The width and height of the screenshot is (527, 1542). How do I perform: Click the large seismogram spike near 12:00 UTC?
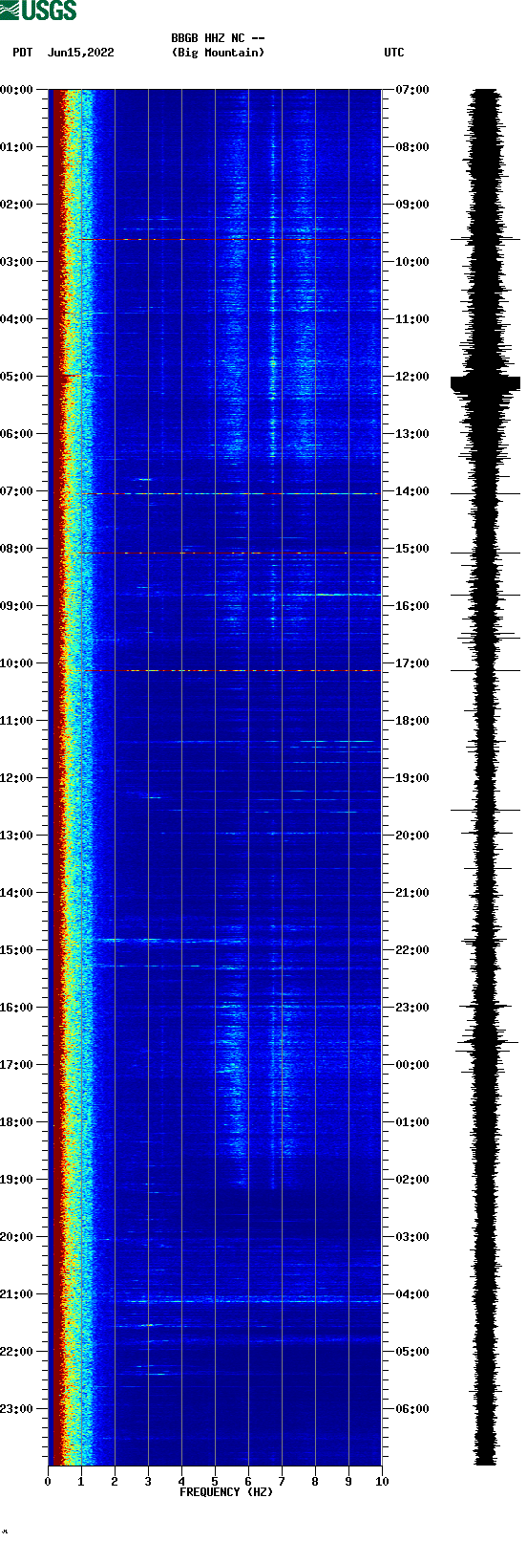[x=485, y=383]
